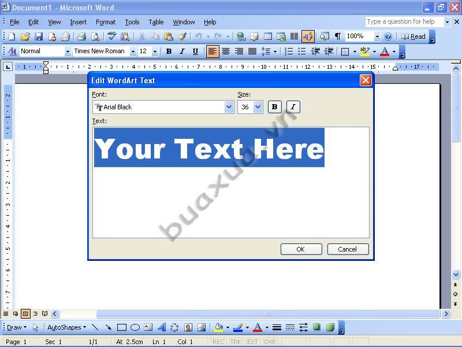This screenshot has height=347, width=462.
Task: Toggle the Show/Hide paragraph marks button
Action: point(338,36)
